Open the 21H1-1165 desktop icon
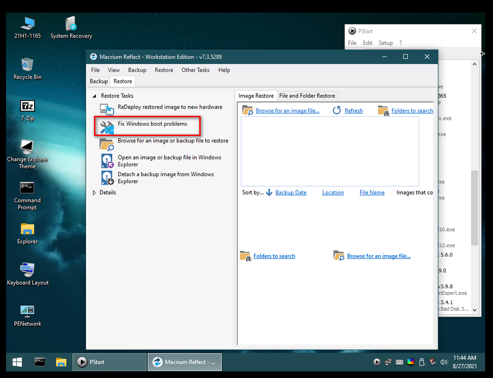This screenshot has width=493, height=378. click(27, 27)
